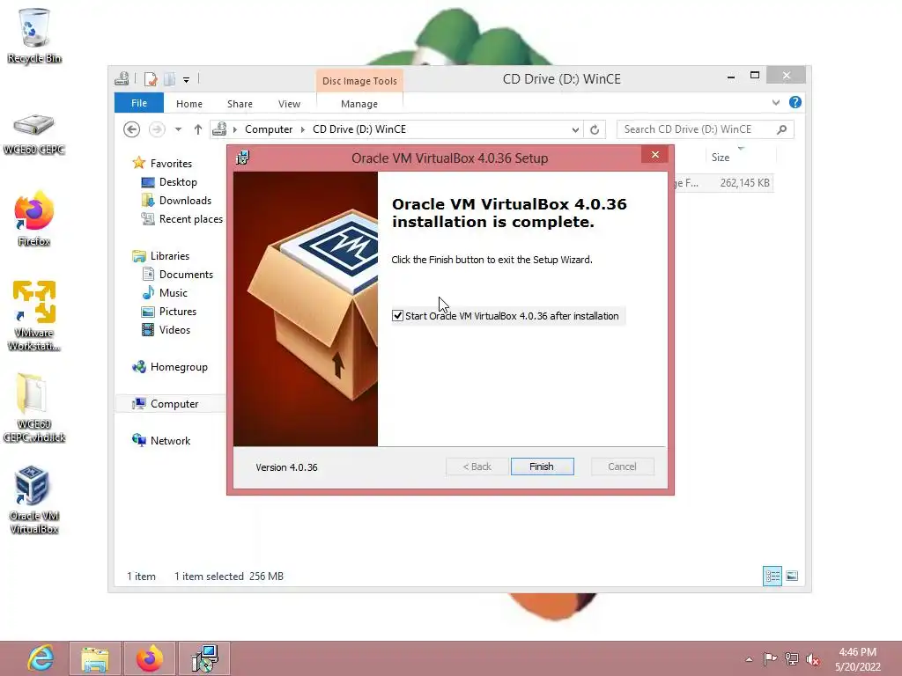Click Properties icon in Explorer quick access toolbar
This screenshot has width=902, height=676.
pos(151,79)
